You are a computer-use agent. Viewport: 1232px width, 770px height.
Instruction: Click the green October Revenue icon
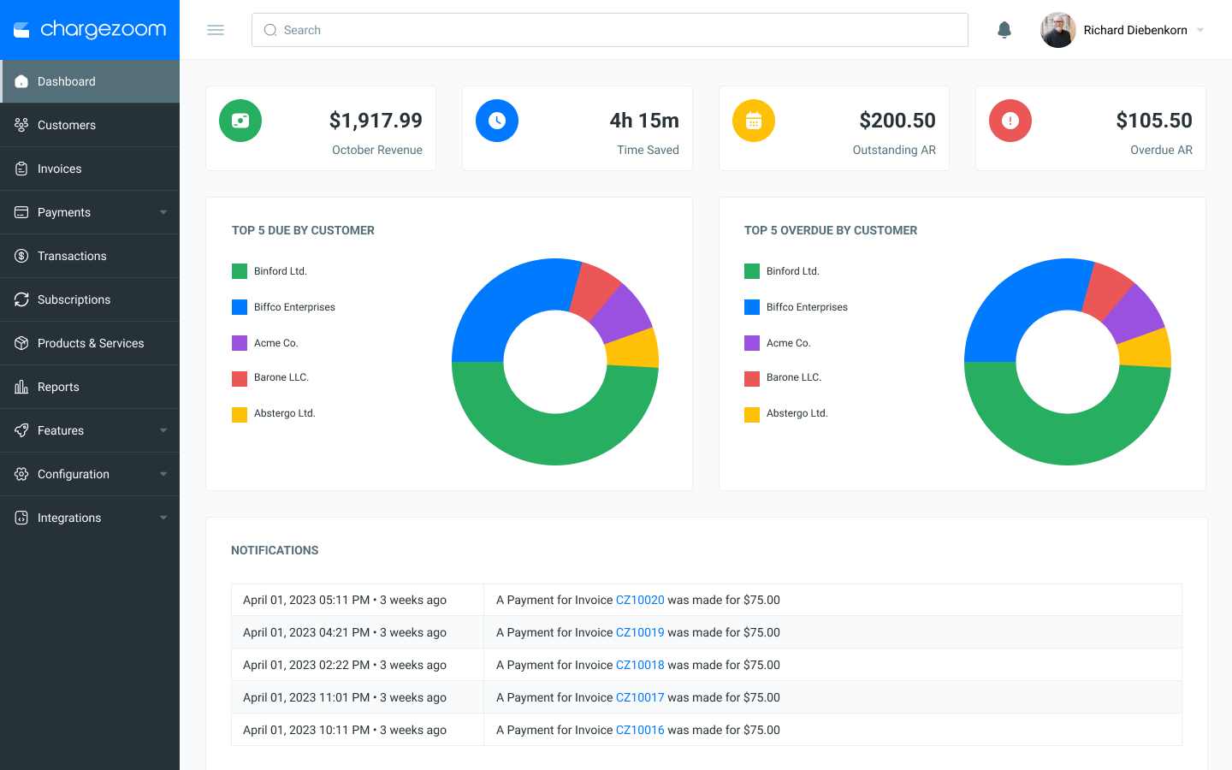tap(240, 121)
